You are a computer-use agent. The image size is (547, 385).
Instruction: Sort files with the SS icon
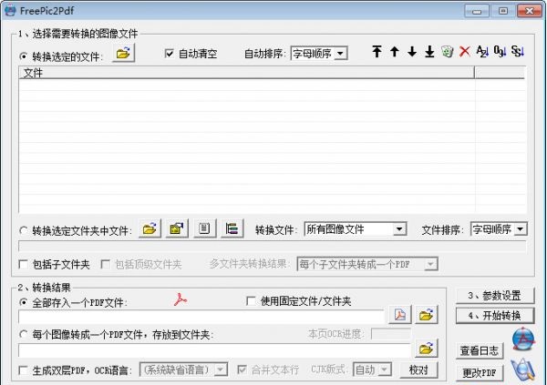(x=518, y=52)
